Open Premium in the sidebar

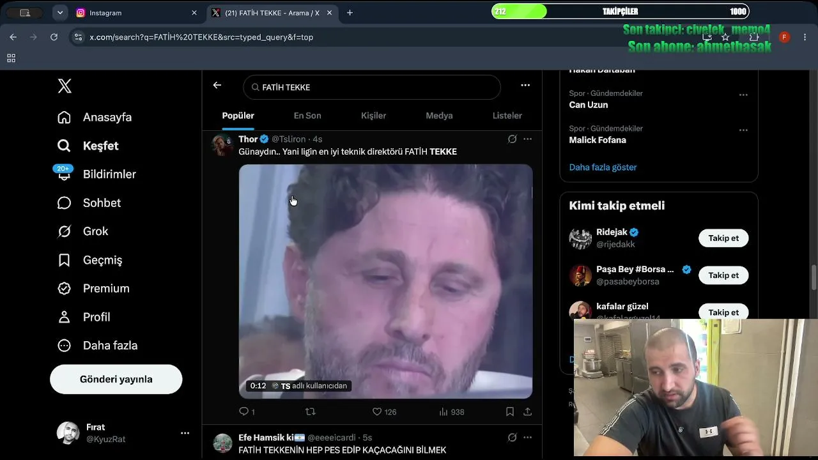click(93, 288)
